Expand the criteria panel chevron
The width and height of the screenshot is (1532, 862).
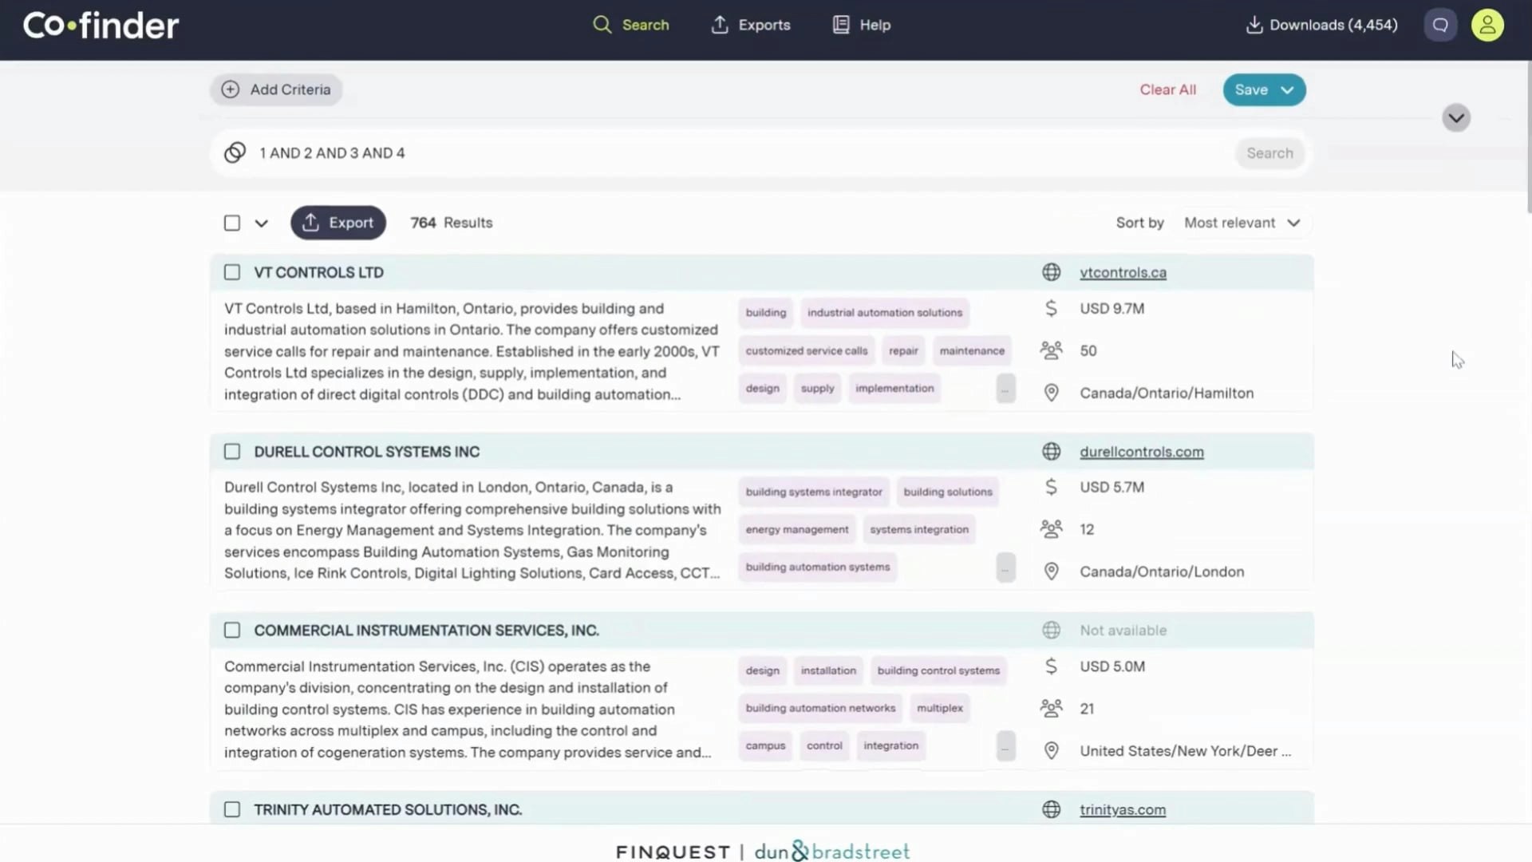(x=1456, y=118)
